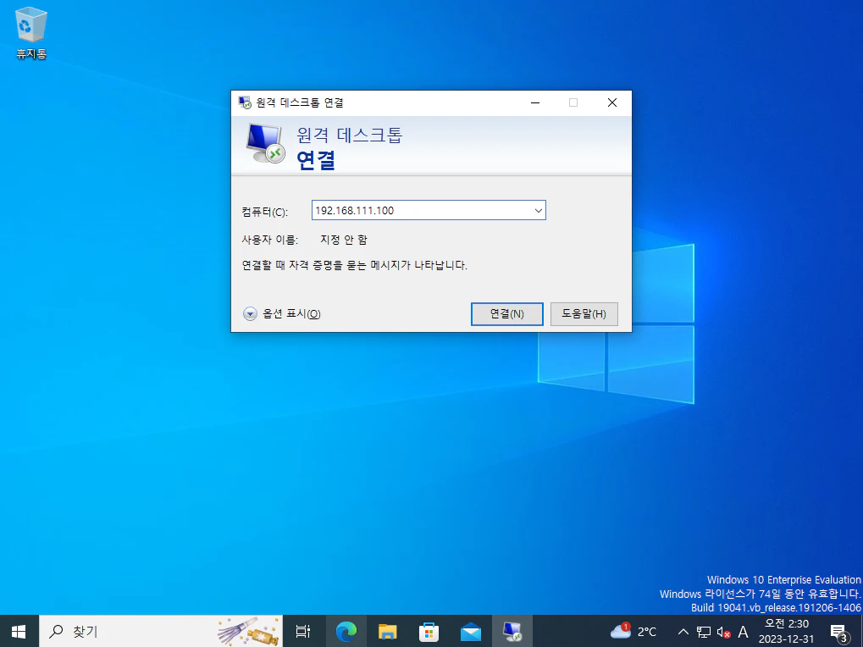
Task: Click the taskbar search magnifier icon
Action: tap(56, 631)
